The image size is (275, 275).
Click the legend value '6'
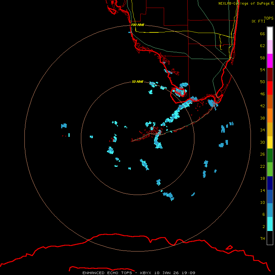(x=264, y=214)
